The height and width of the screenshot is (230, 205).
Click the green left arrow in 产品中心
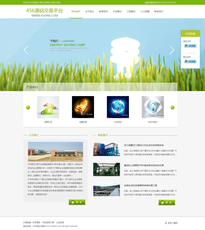click(28, 107)
